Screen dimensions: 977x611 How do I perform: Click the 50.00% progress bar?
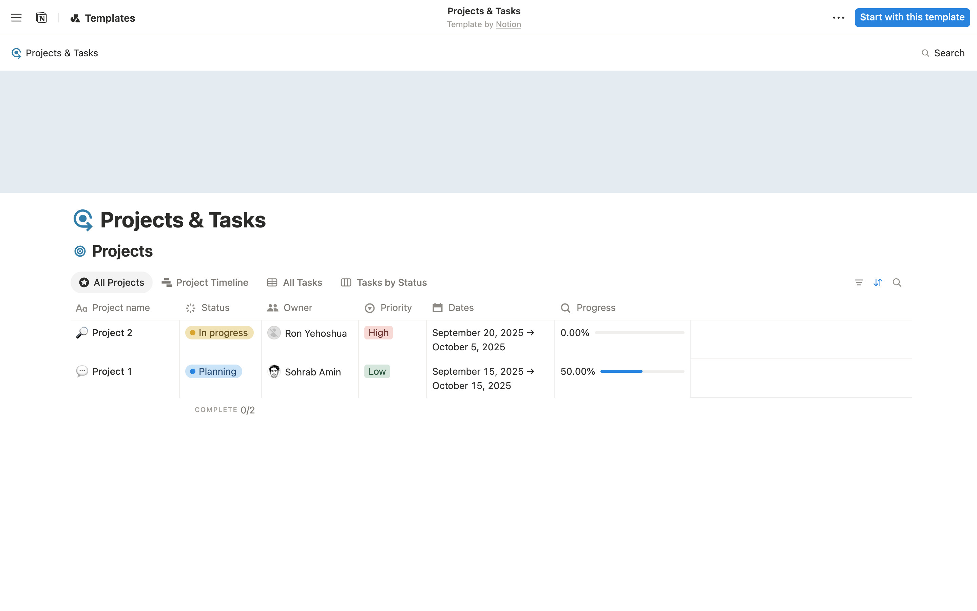(x=642, y=371)
